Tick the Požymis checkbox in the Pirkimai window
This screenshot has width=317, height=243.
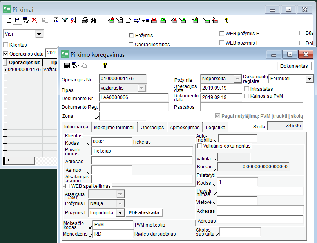coord(131,35)
